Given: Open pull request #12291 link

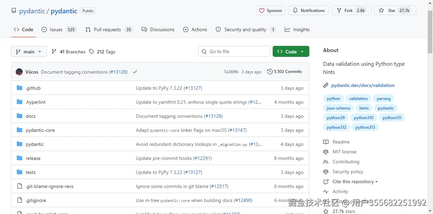Looking at the screenshot, I should [x=202, y=158].
